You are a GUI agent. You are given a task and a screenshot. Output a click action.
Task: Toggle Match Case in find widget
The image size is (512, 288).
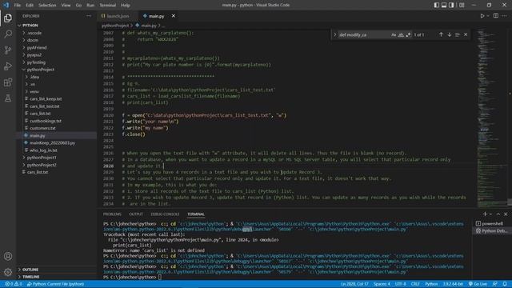click(x=394, y=34)
